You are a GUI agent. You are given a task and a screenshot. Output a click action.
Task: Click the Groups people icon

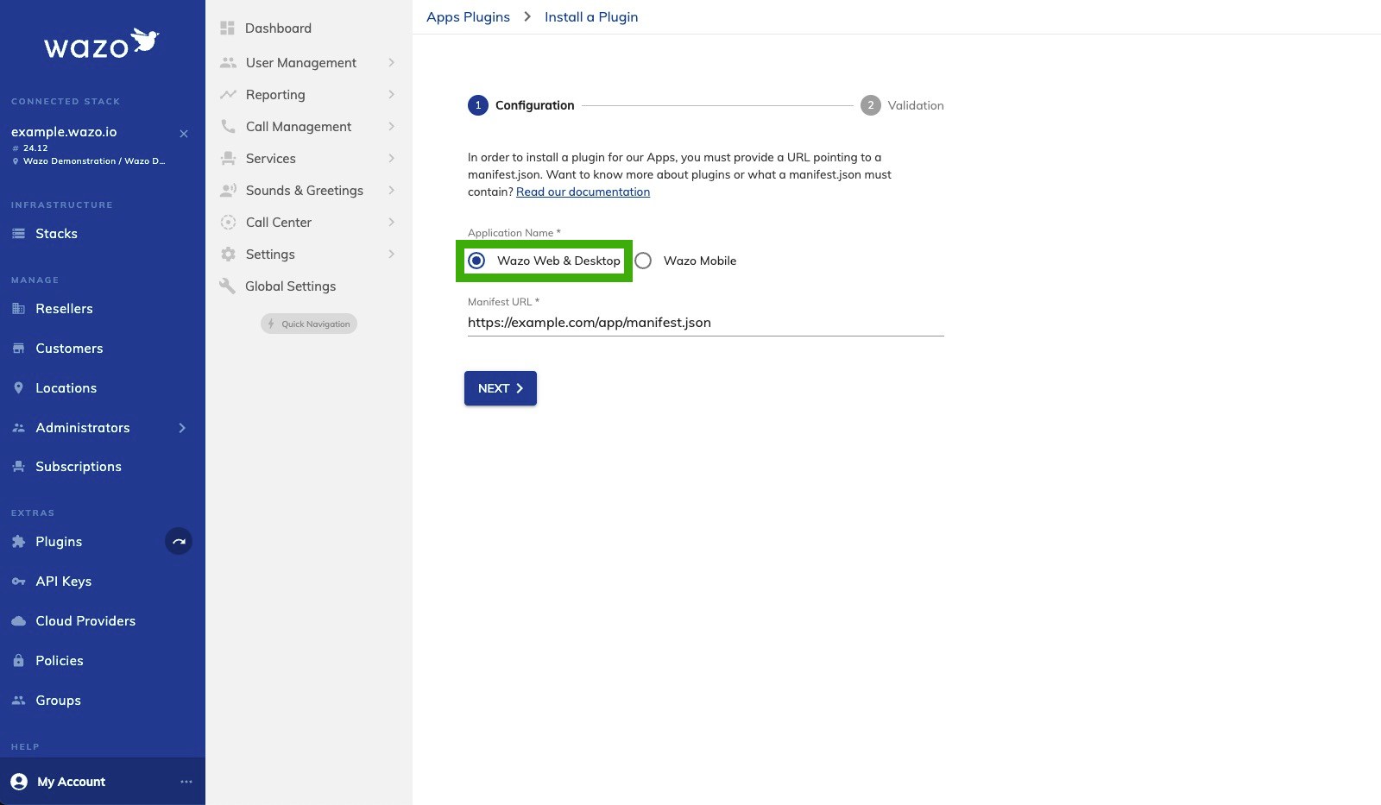pyautogui.click(x=18, y=701)
